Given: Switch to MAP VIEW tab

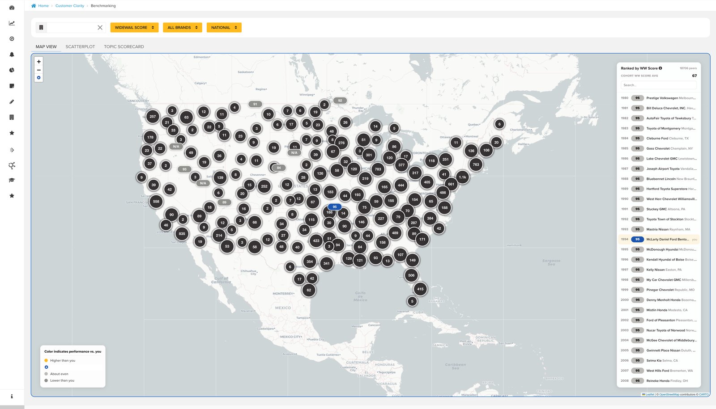Looking at the screenshot, I should (x=46, y=46).
